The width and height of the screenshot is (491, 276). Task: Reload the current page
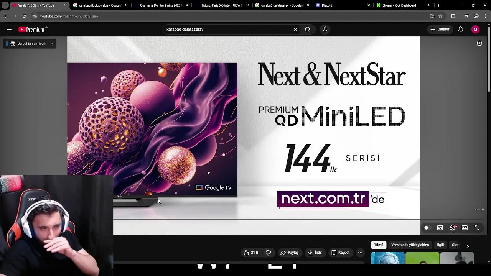[x=24, y=16]
